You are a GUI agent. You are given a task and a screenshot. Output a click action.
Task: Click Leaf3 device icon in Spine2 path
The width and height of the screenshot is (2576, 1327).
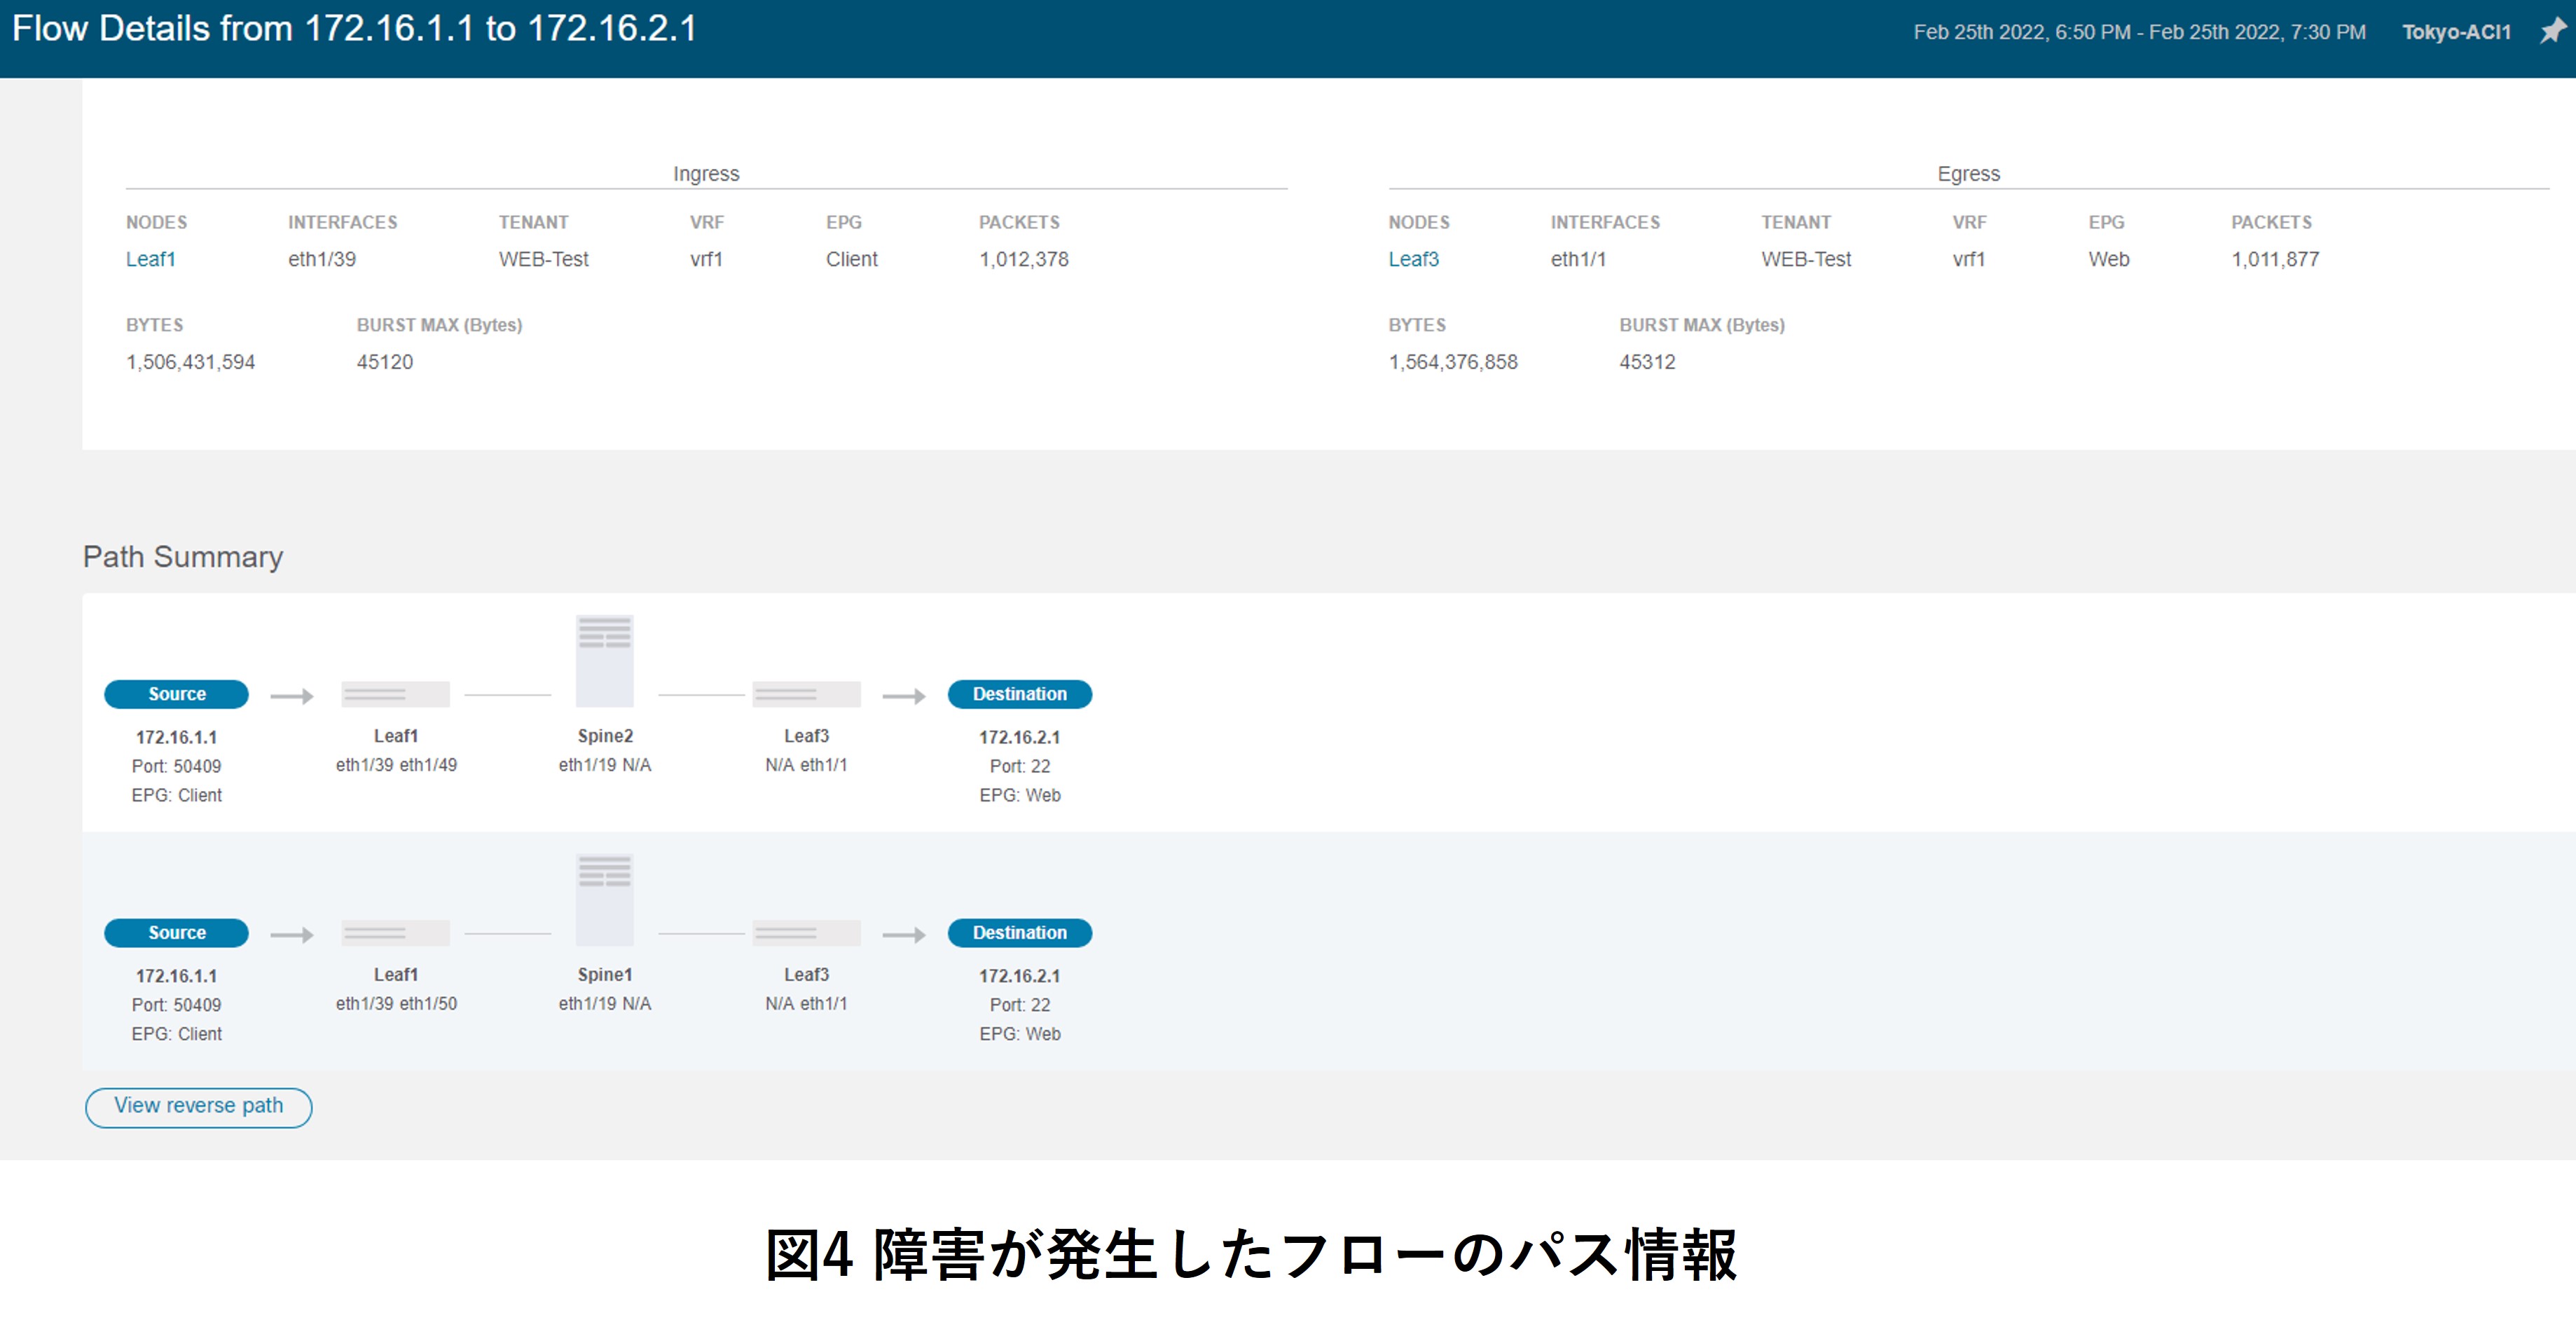coord(806,694)
